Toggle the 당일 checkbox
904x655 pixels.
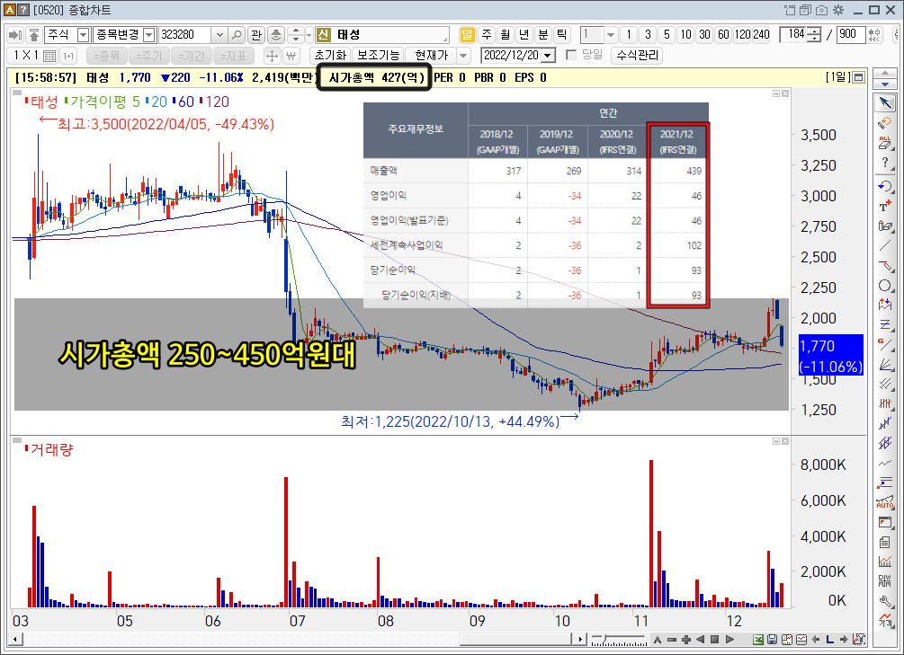pyautogui.click(x=571, y=56)
